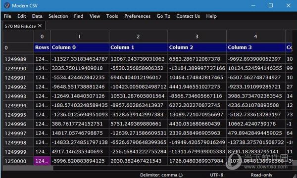Click cell -5530.256858906352
The image size is (297, 178).
click(x=138, y=68)
